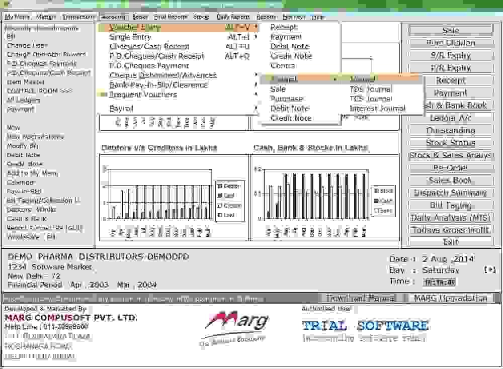
Task: Click the MARG Upgradation button
Action: click(450, 298)
